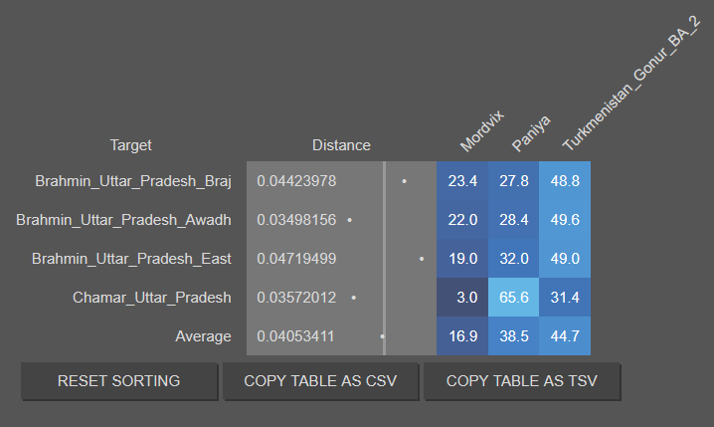Image resolution: width=714 pixels, height=427 pixels.
Task: Select the Chamar_Uttar_Pradesh target row label
Action: 151,298
